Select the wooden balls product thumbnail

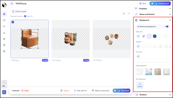point(112,39)
